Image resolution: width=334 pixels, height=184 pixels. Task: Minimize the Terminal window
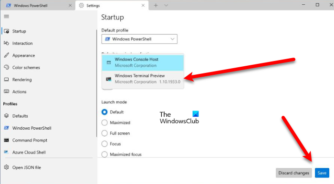(304, 5)
